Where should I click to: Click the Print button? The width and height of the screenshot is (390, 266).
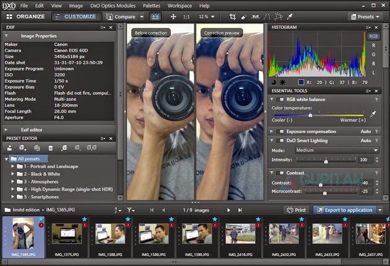point(295,210)
